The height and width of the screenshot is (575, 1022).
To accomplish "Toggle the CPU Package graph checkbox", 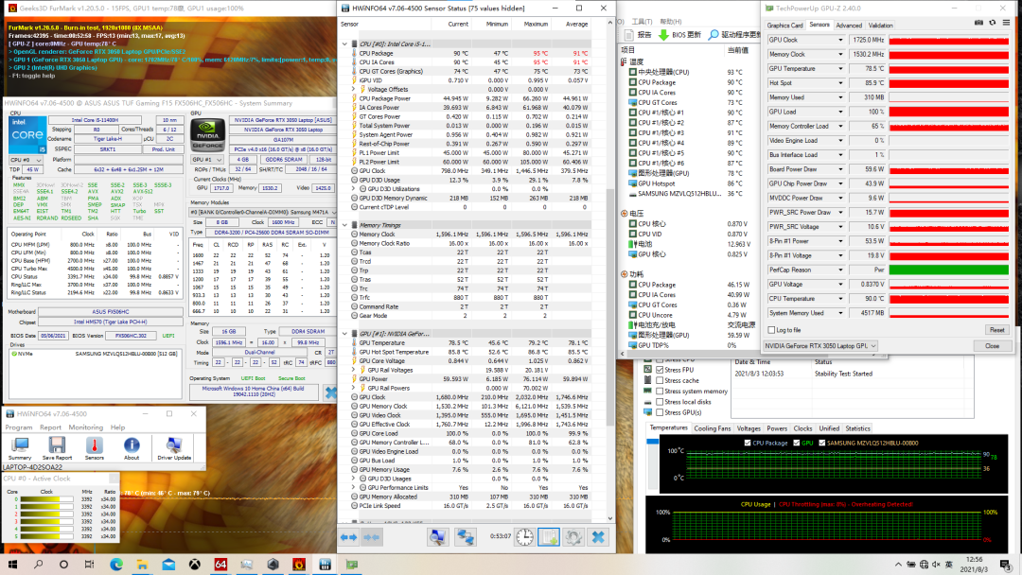I will [x=748, y=443].
